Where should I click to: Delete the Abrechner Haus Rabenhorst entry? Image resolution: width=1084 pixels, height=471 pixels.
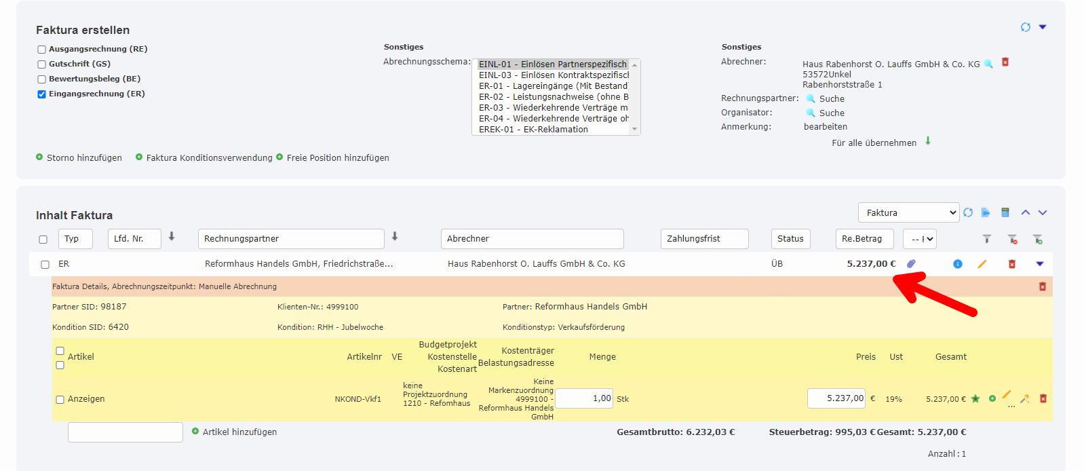tap(1005, 62)
